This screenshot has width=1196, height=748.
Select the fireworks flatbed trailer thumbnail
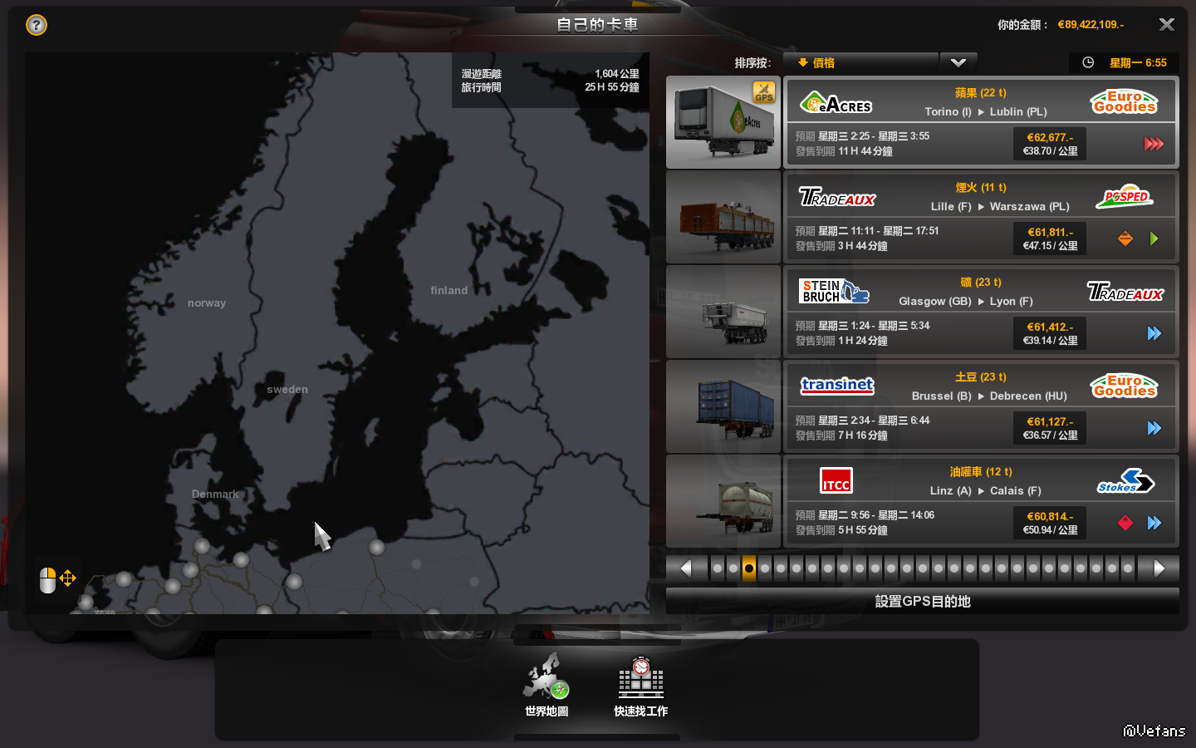click(723, 217)
